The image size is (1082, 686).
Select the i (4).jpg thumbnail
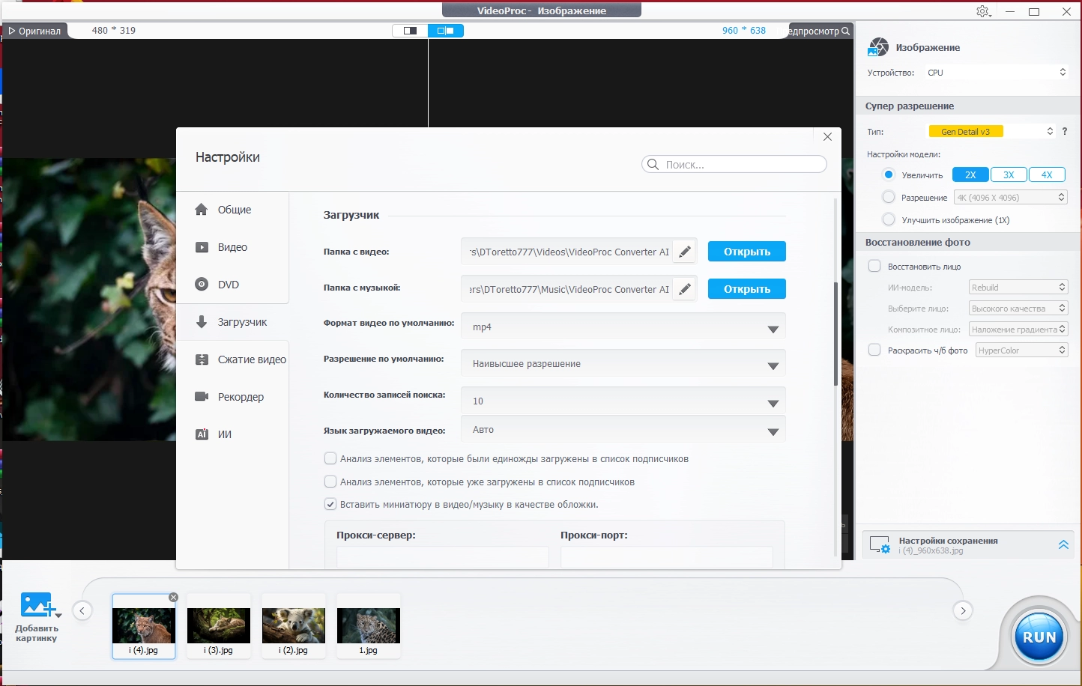tap(144, 626)
